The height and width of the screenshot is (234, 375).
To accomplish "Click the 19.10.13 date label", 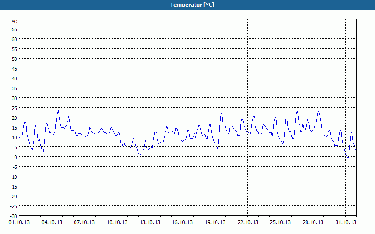I will (x=215, y=223).
